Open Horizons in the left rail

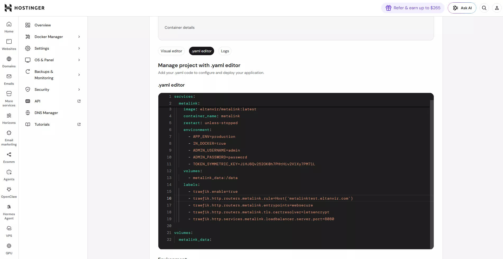pos(9,119)
